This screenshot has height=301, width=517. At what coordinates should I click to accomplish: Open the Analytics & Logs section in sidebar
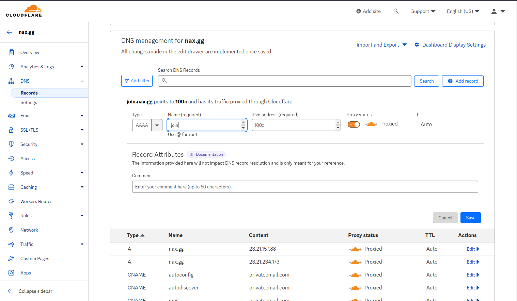(37, 67)
